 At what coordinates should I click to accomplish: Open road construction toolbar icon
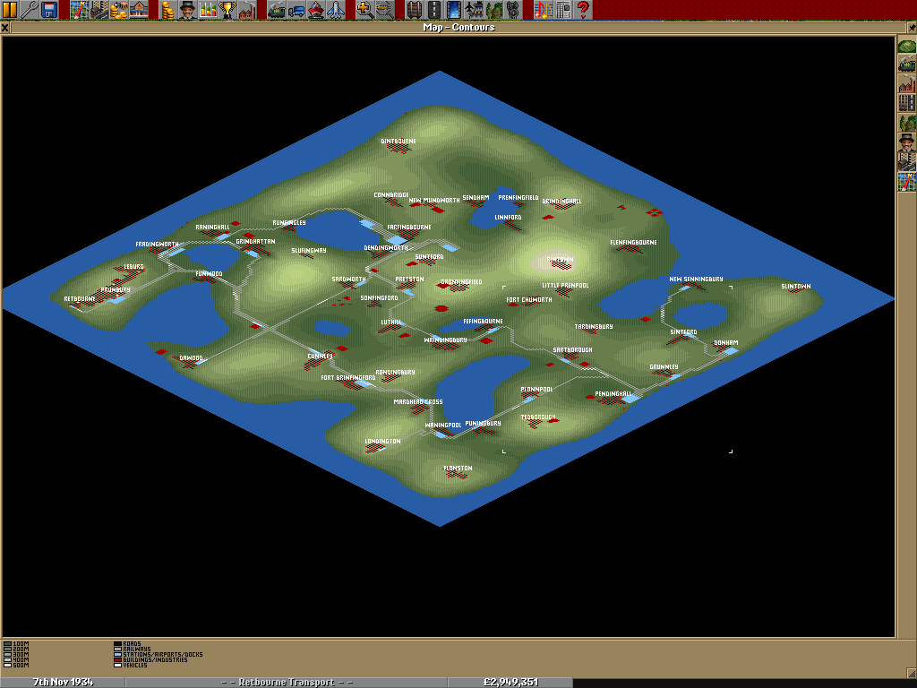coord(434,9)
